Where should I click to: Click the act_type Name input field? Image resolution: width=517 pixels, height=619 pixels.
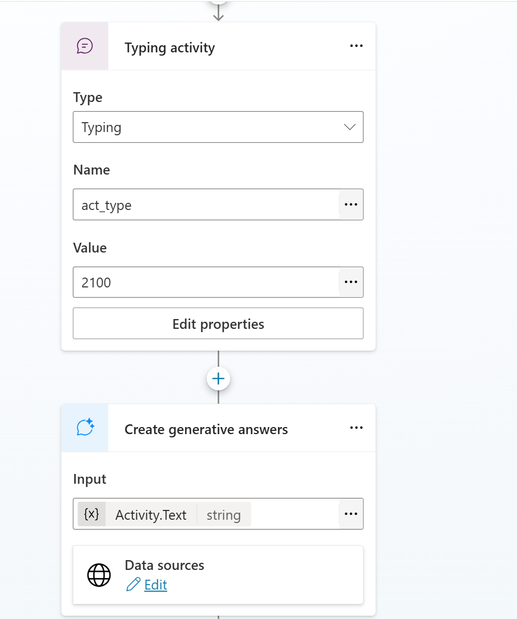pos(206,205)
